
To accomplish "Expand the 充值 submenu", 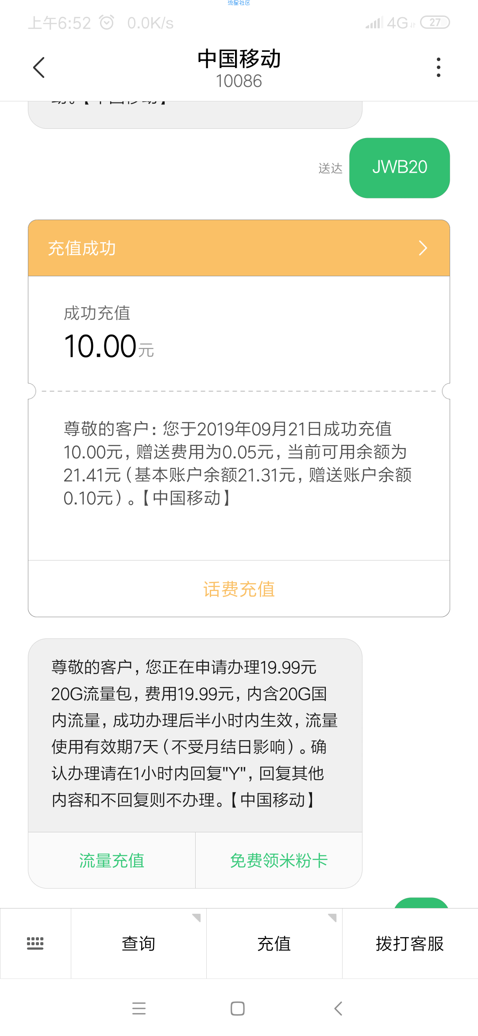I will coord(274,943).
